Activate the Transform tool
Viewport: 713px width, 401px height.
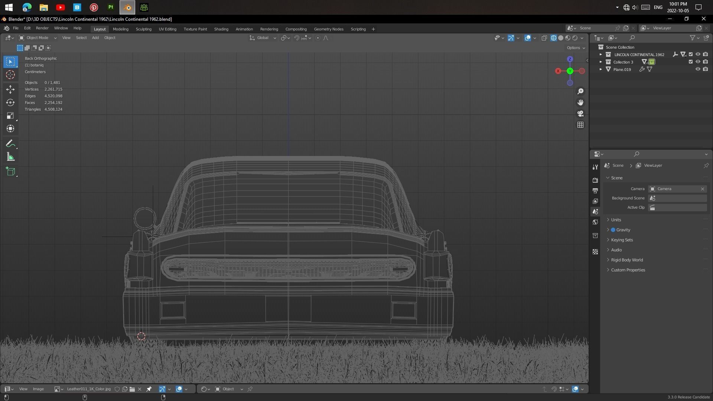pos(10,129)
